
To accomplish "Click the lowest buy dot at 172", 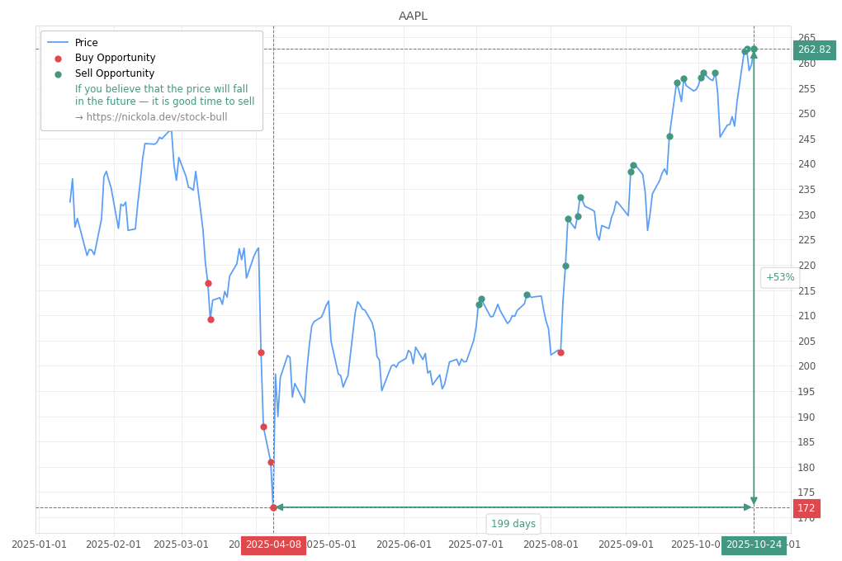I will pos(273,507).
